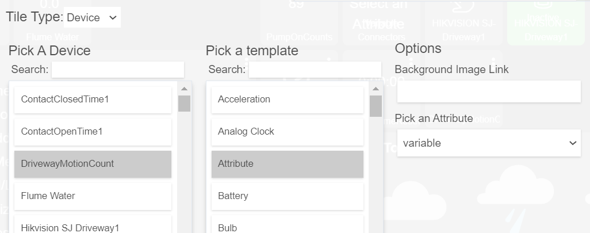Viewport: 590px width, 233px height.
Task: Click the device list scroll-up arrow
Action: (x=185, y=89)
